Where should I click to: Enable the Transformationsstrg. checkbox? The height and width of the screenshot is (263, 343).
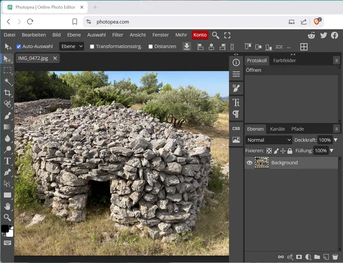[x=92, y=47]
